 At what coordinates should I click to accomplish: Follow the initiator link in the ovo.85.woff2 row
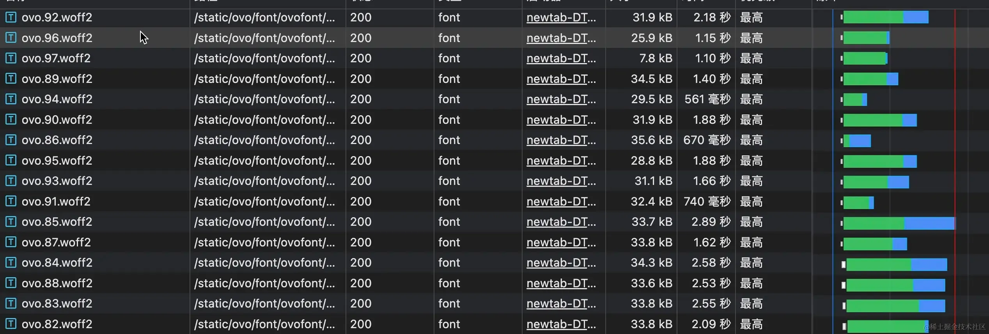(561, 222)
